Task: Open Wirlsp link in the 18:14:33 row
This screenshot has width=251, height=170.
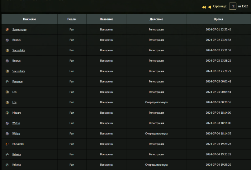Action: click(x=16, y=133)
